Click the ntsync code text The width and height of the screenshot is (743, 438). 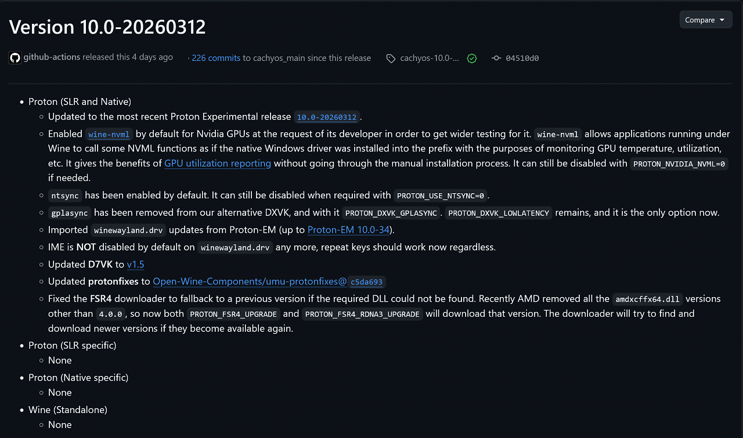click(x=65, y=196)
